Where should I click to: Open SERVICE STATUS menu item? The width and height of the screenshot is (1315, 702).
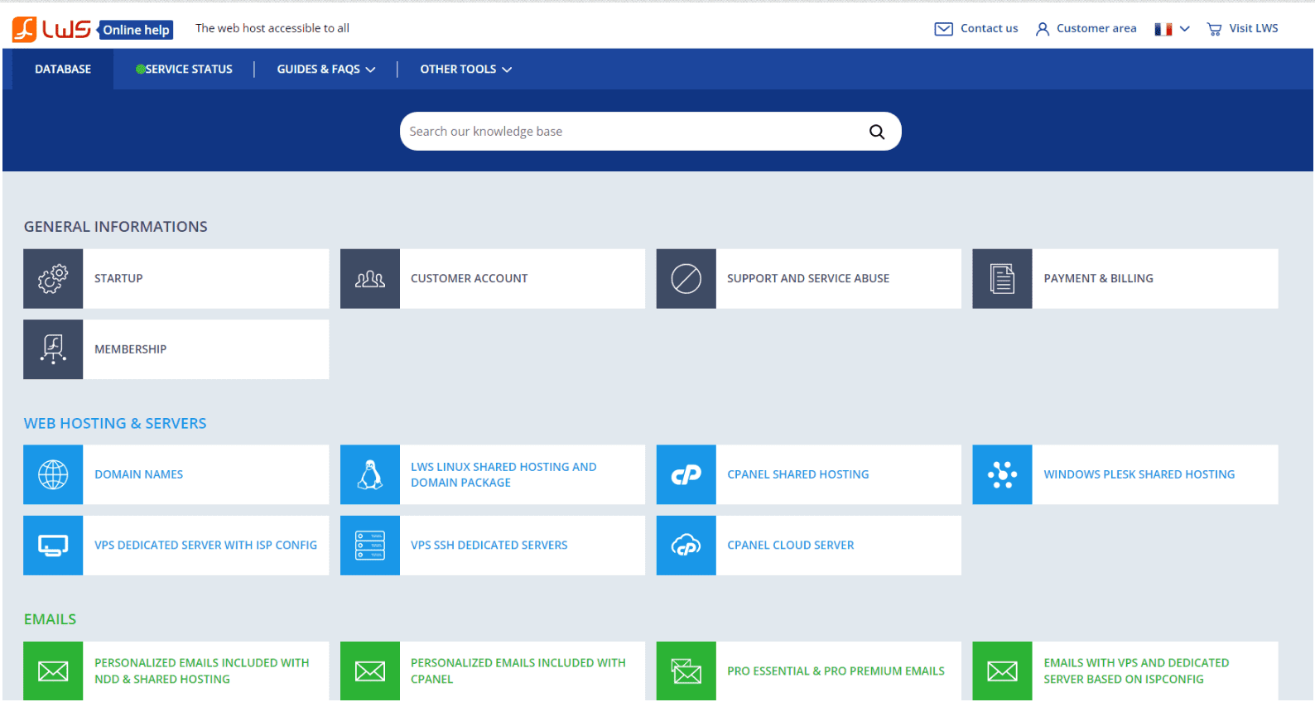point(189,70)
